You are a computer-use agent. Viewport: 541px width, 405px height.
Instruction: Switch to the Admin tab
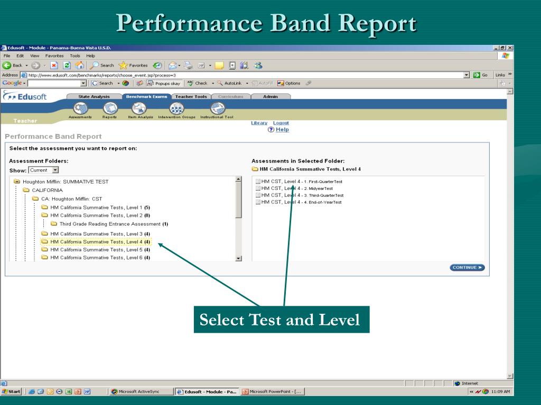pos(270,97)
